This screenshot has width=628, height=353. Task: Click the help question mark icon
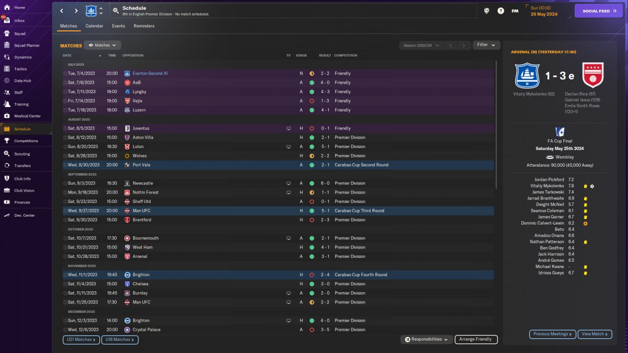coord(500,11)
